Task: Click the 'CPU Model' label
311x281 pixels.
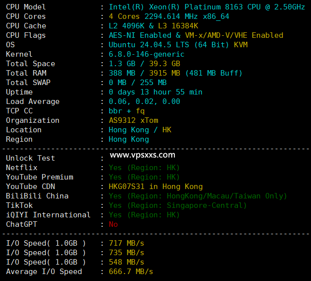Action: click(x=26, y=7)
